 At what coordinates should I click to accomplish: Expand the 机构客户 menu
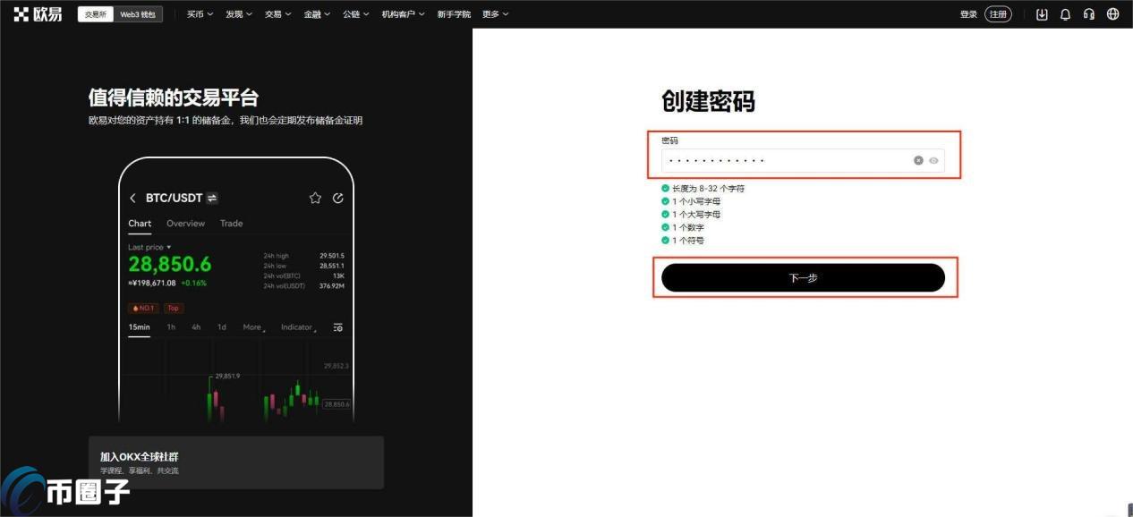[404, 14]
